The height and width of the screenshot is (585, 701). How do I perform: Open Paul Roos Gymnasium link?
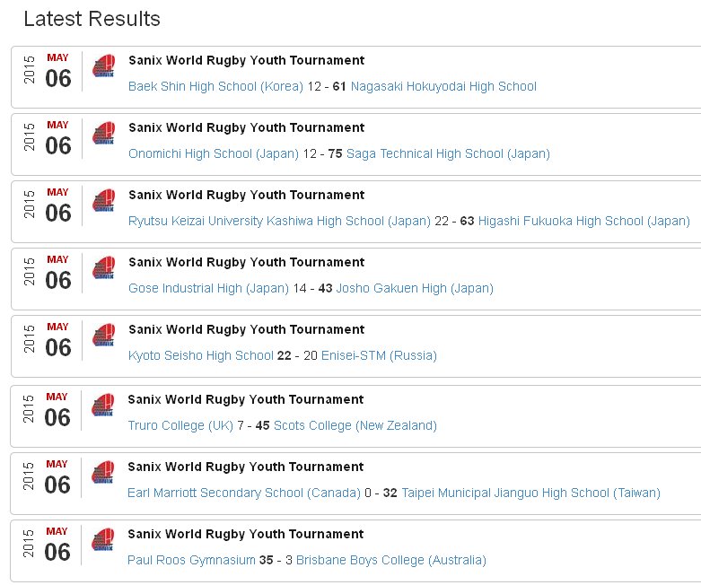[x=191, y=561]
